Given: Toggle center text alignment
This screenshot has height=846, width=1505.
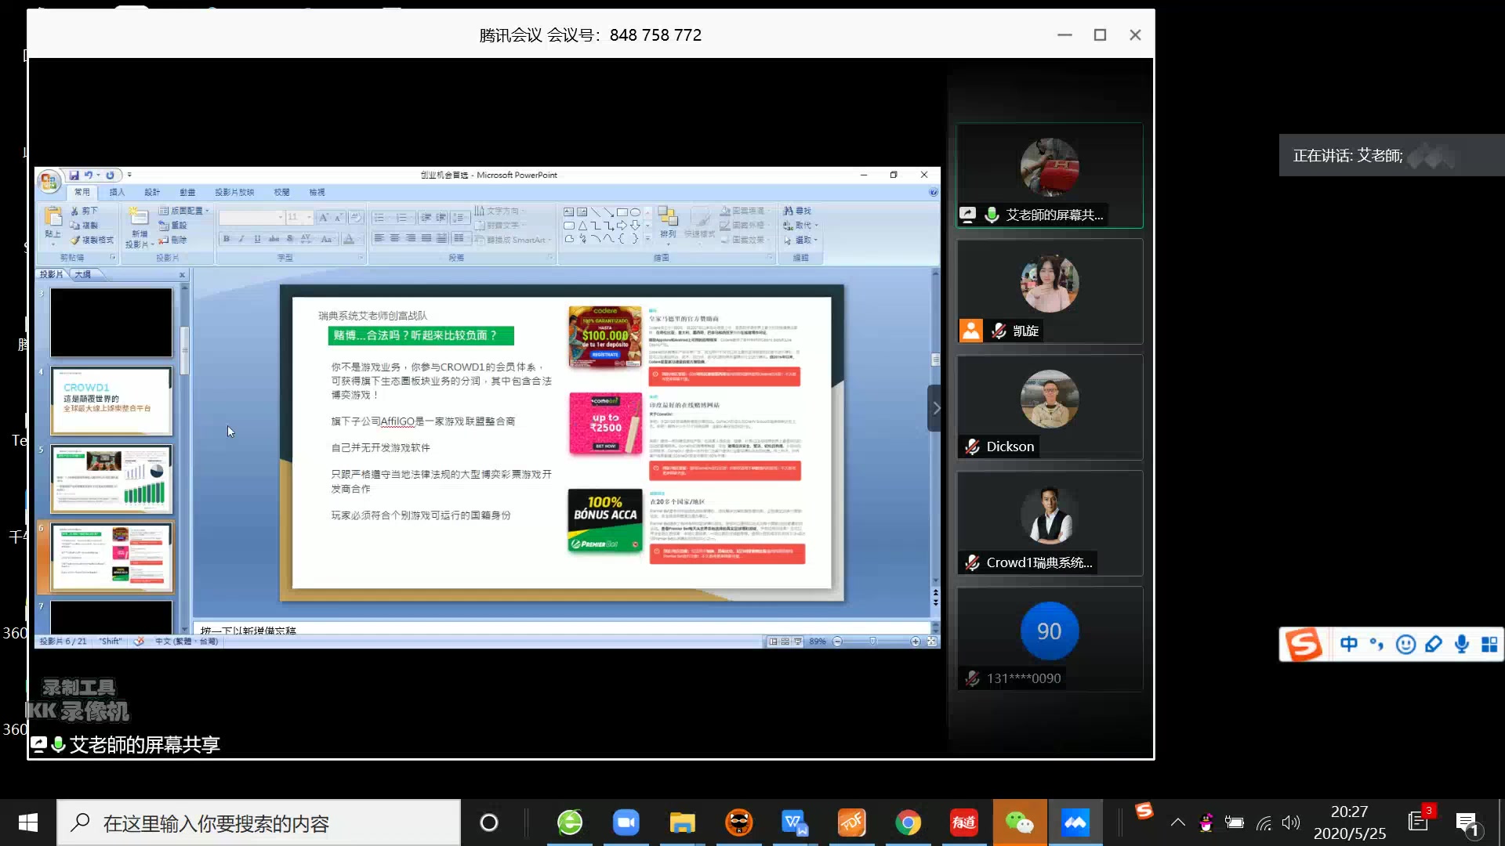Looking at the screenshot, I should (x=394, y=238).
